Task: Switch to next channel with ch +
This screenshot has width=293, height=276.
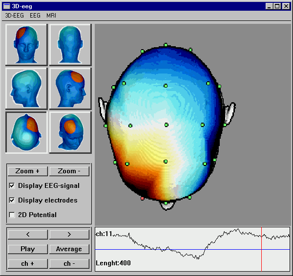Action: [27, 264]
